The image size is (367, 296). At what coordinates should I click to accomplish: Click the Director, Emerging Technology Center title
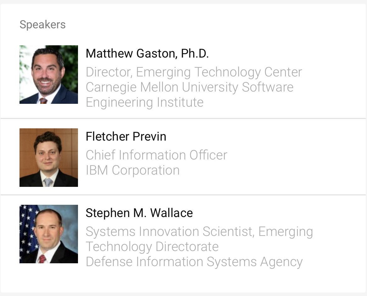click(194, 72)
